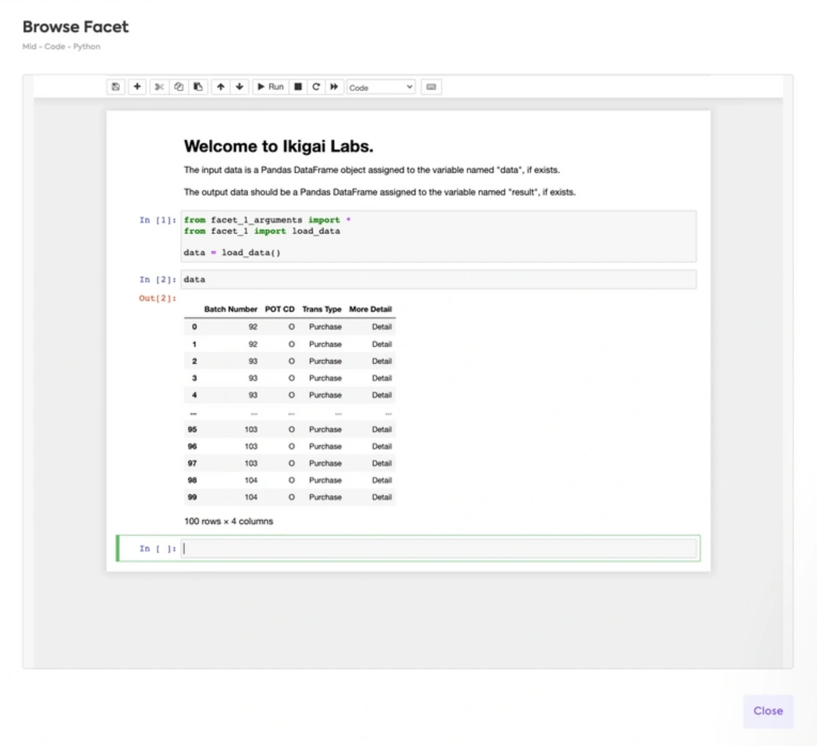This screenshot has width=817, height=746.
Task: Select the second cell containing data
Action: (438, 279)
